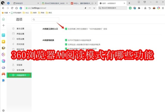Open the red game controller sidebar icon
The height and width of the screenshot is (112, 165).
(3, 74)
